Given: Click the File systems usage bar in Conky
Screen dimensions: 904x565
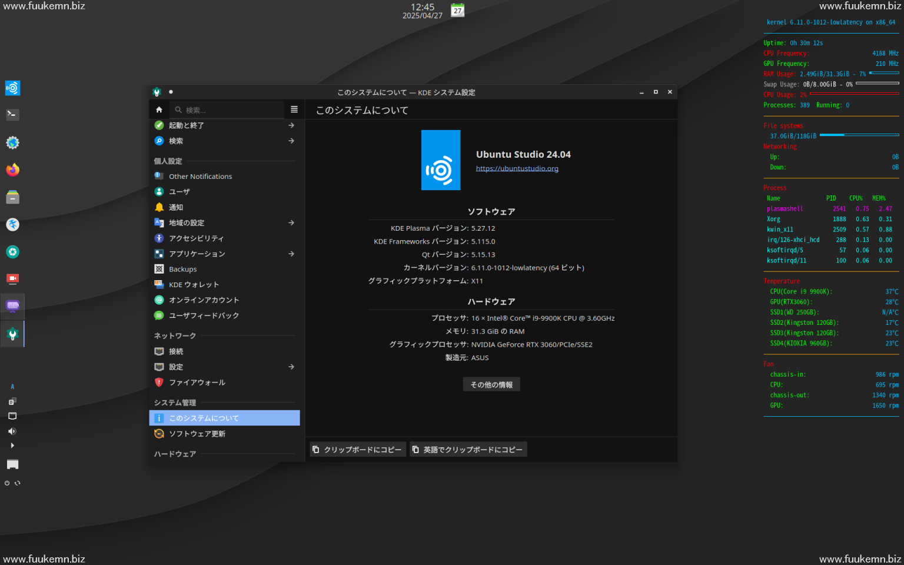Looking at the screenshot, I should 859,135.
